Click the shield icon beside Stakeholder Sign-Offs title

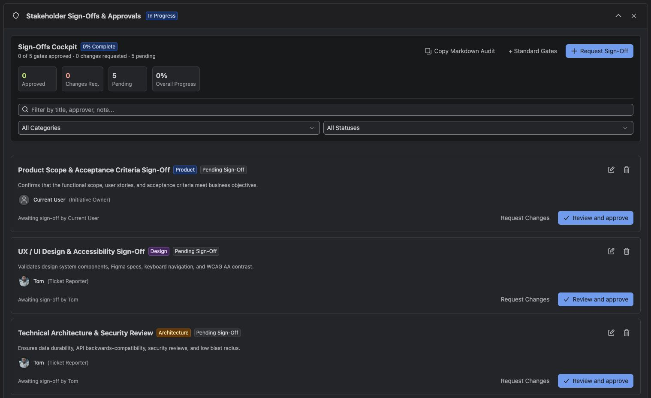[16, 16]
